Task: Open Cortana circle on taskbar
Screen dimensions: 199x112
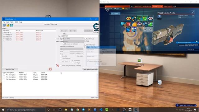Action: pyautogui.click(x=49, y=110)
